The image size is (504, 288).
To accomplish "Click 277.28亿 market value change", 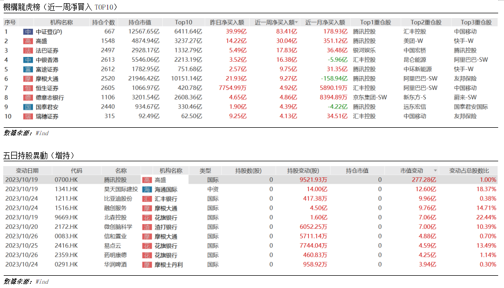I will (x=424, y=180).
